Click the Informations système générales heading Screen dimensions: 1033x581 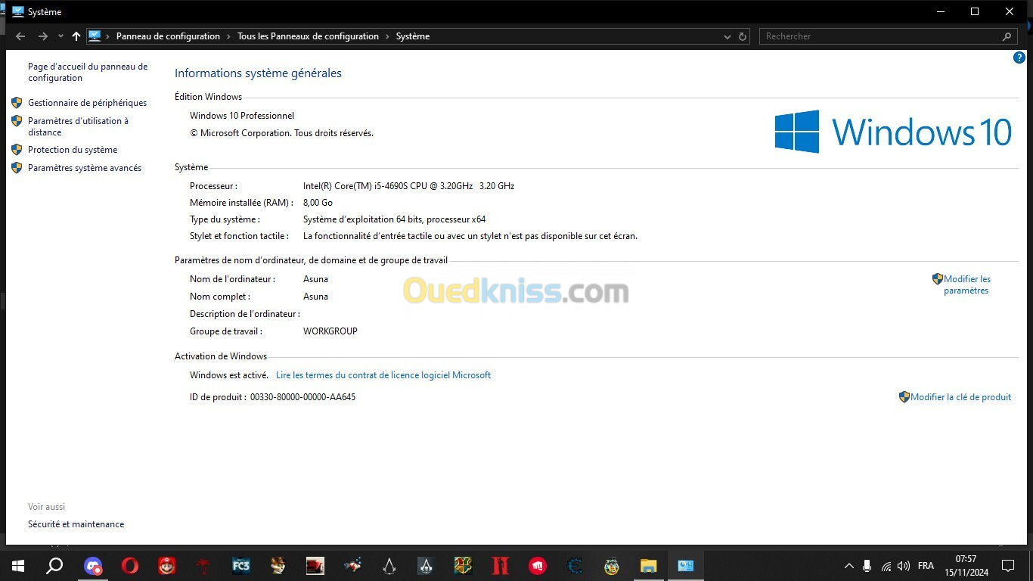pos(258,73)
